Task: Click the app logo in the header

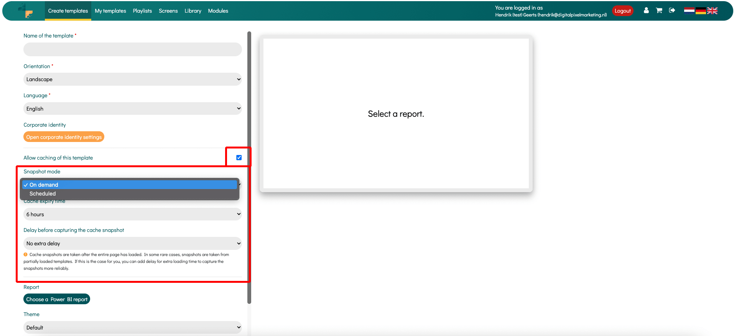Action: pyautogui.click(x=26, y=11)
